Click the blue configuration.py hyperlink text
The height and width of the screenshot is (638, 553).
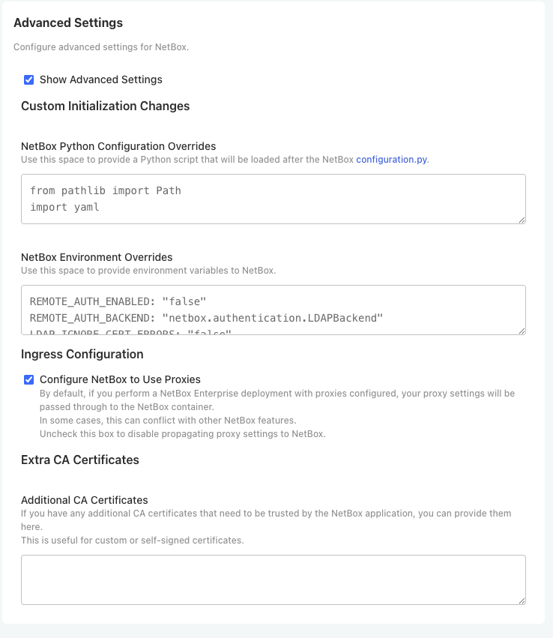coord(393,160)
